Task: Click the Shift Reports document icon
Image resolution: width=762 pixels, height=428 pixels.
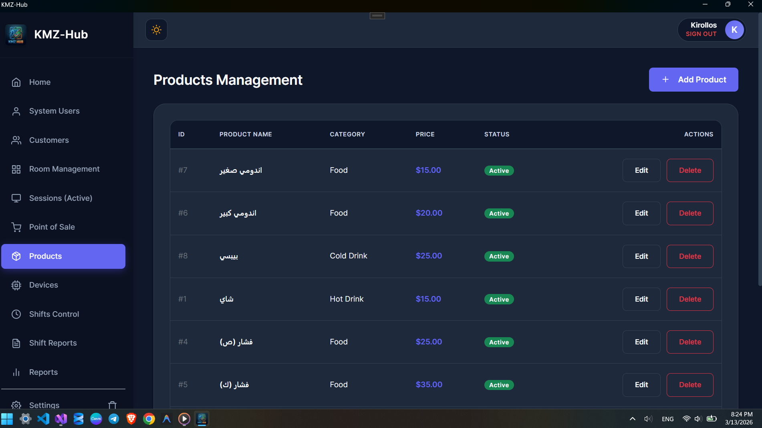Action: 16,343
